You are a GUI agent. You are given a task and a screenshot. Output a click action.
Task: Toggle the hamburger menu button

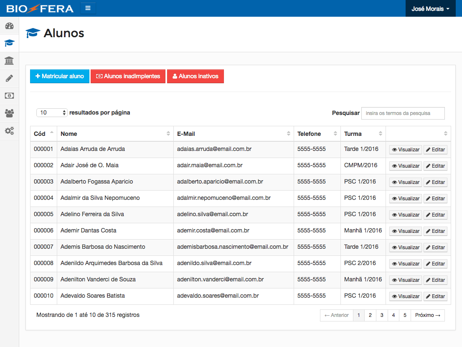[88, 8]
